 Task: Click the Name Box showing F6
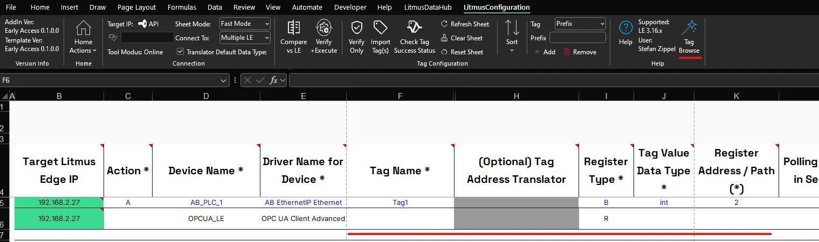coord(110,80)
